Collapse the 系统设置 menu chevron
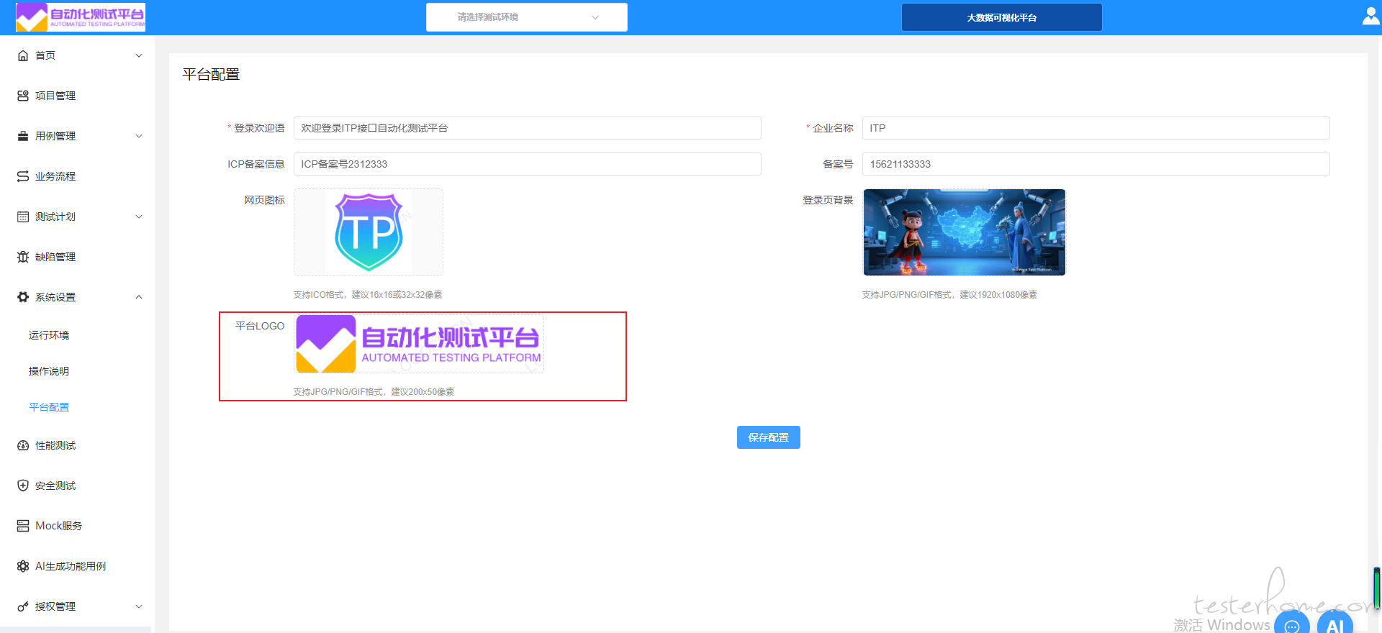 [139, 297]
